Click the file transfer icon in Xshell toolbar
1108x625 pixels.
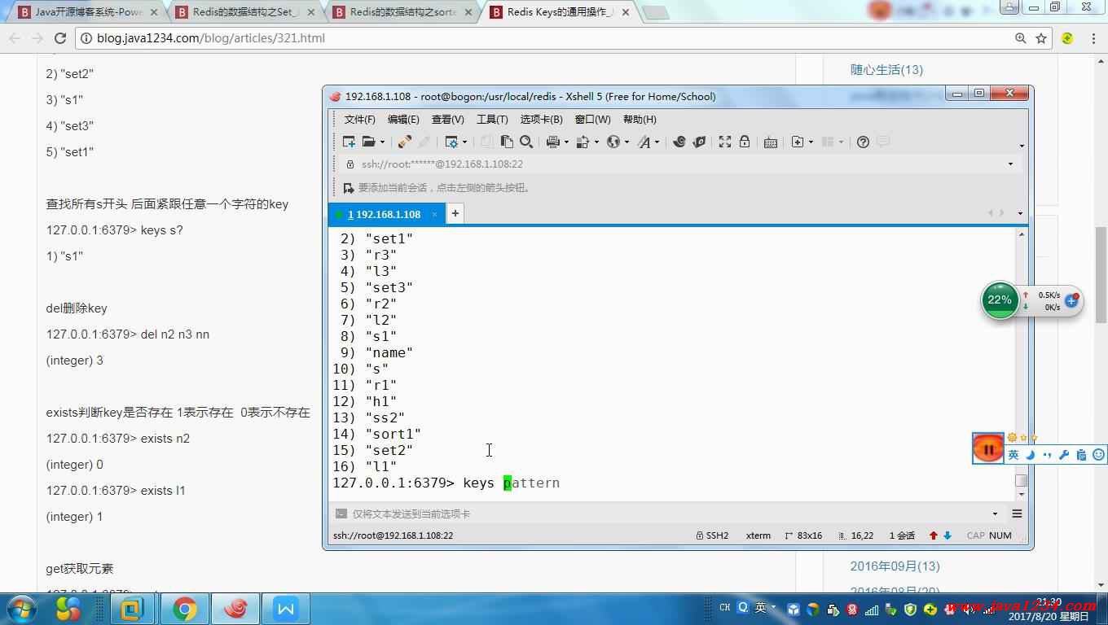click(x=583, y=142)
